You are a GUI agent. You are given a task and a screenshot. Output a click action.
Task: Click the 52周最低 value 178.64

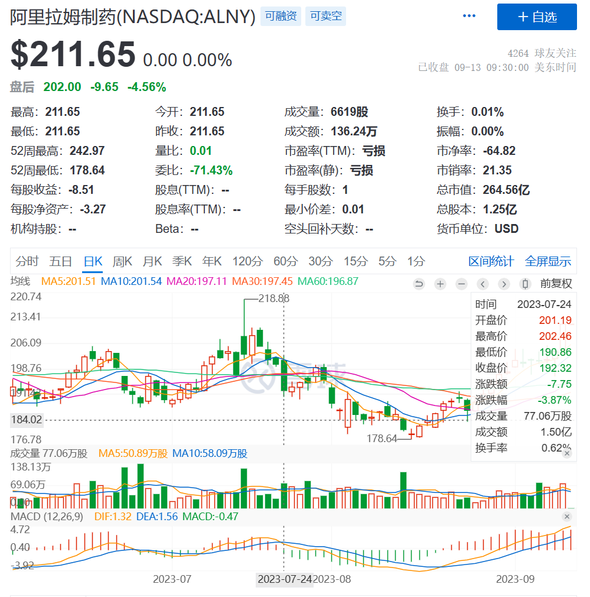(87, 170)
